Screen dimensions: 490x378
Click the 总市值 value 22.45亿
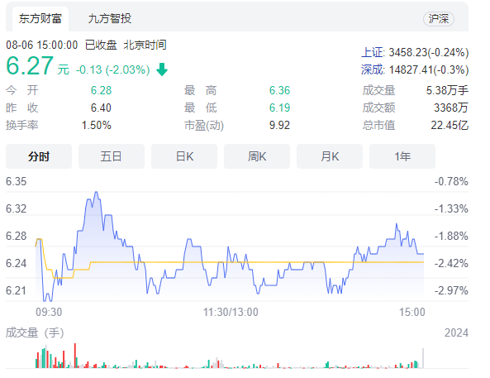(450, 126)
